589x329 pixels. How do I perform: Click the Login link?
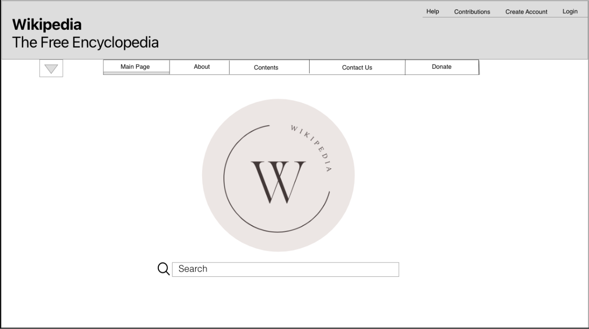tap(570, 11)
